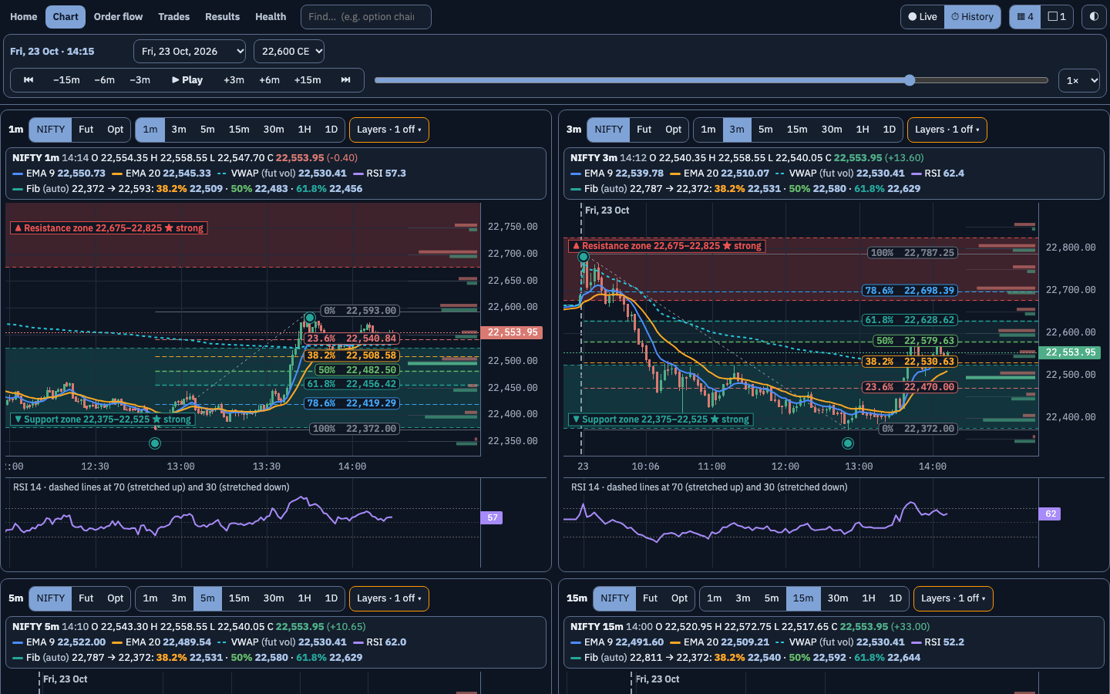Set 15m panel timeframe to 5m

pos(772,598)
